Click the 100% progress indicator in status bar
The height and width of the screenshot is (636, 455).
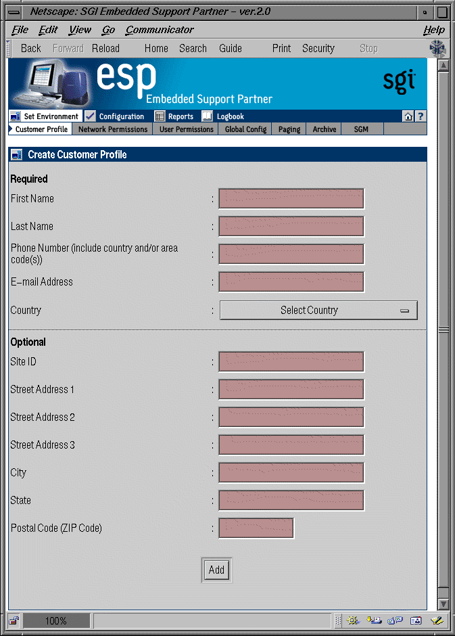pyautogui.click(x=56, y=620)
